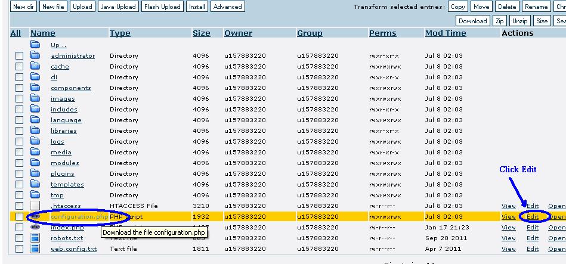566x264 pixels.
Task: Click the cache directory folder icon
Action: (x=35, y=66)
